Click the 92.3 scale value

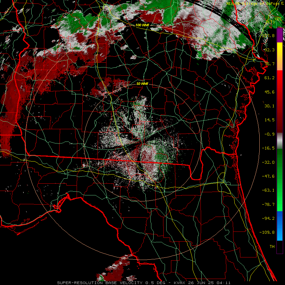click(269, 50)
